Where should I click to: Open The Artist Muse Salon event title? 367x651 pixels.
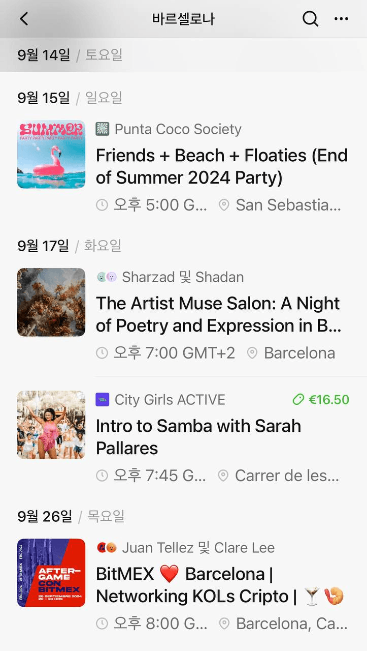click(218, 314)
